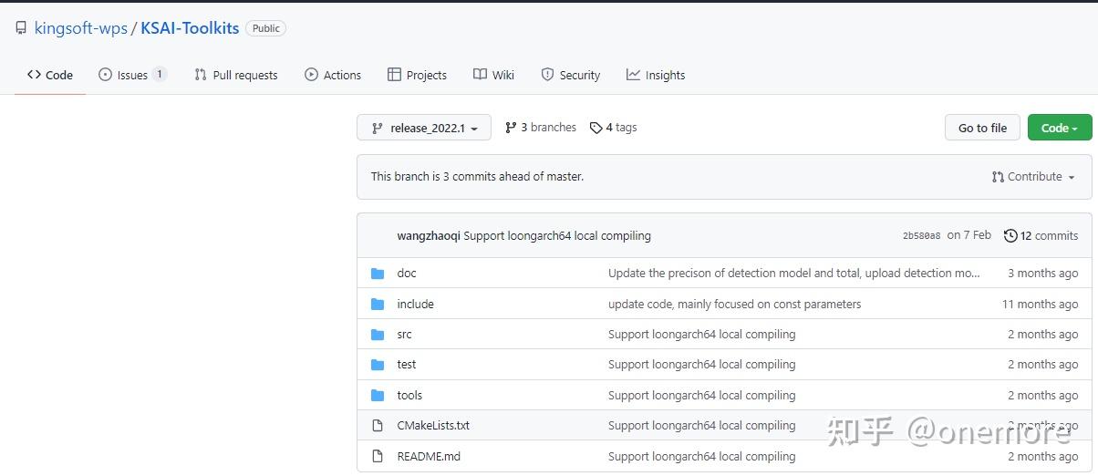Click the src folder icon
Image resolution: width=1098 pixels, height=476 pixels.
378,335
